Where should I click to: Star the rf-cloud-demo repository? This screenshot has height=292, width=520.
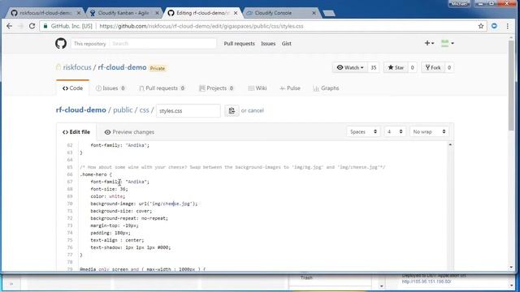point(396,67)
